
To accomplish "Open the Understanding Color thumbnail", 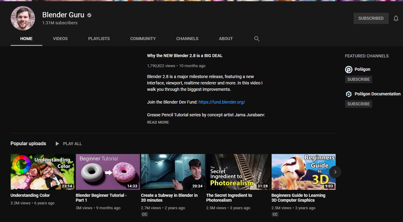I will [x=43, y=172].
